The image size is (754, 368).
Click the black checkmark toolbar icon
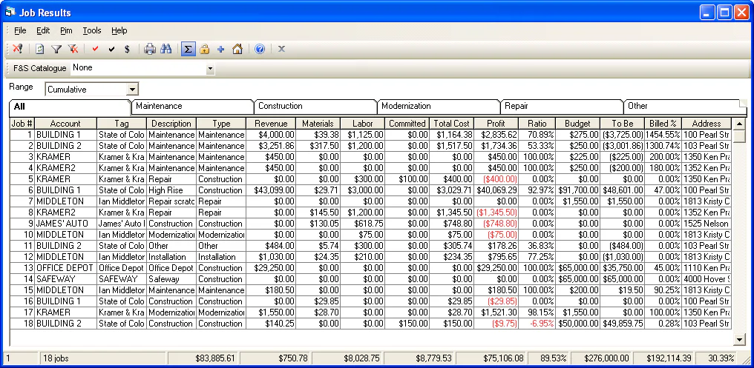click(x=111, y=49)
